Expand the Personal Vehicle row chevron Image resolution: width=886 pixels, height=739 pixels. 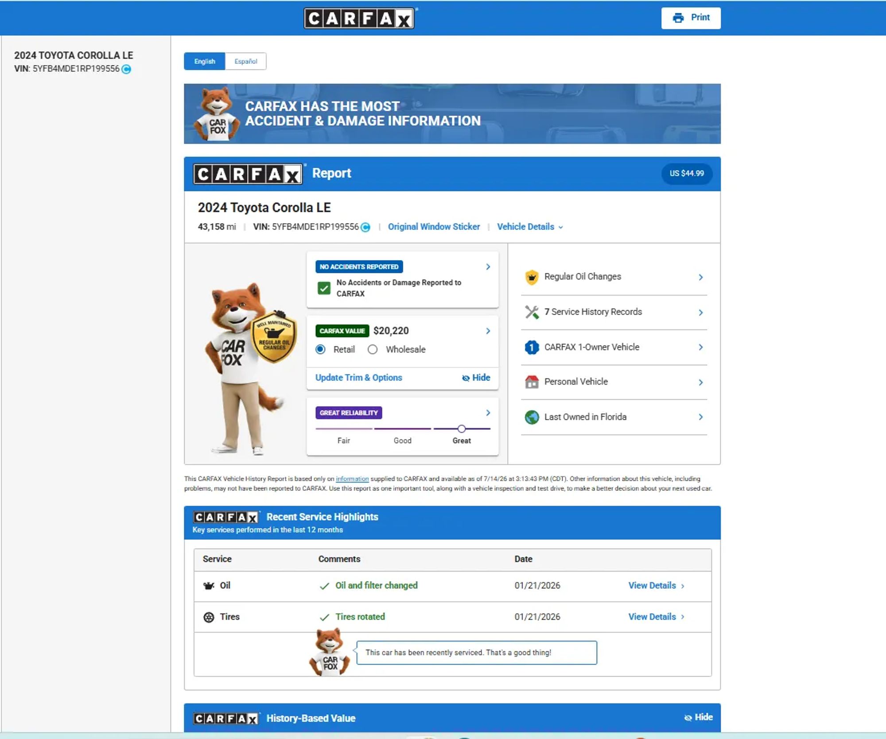pos(701,382)
